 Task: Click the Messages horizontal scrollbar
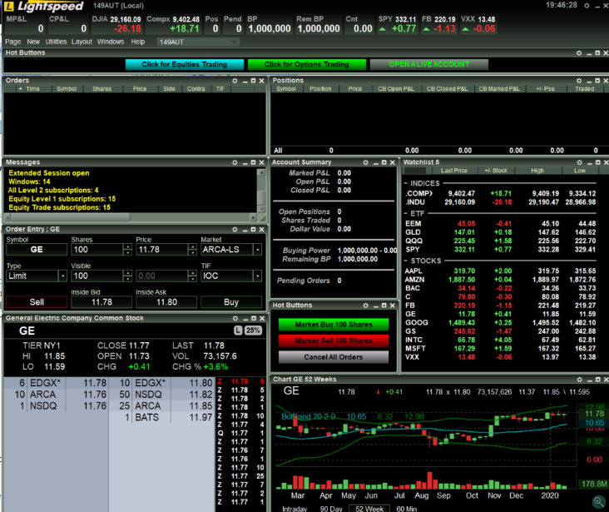[x=130, y=217]
